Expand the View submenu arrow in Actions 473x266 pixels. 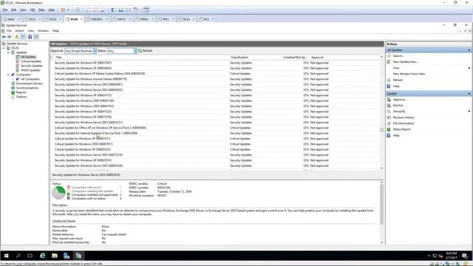coord(469,68)
